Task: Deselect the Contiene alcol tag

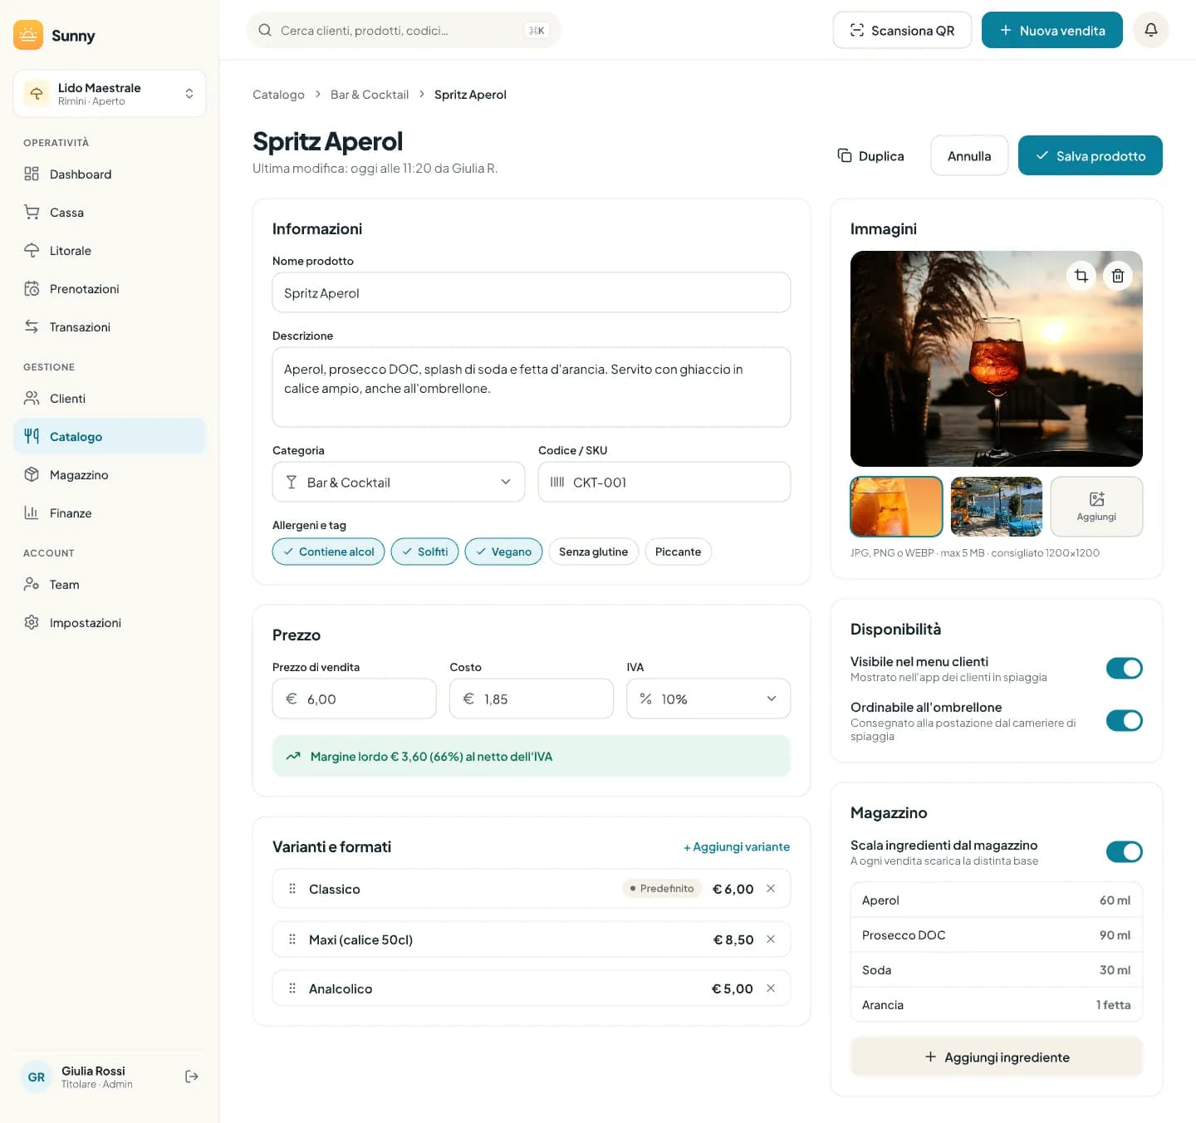Action: coord(329,552)
